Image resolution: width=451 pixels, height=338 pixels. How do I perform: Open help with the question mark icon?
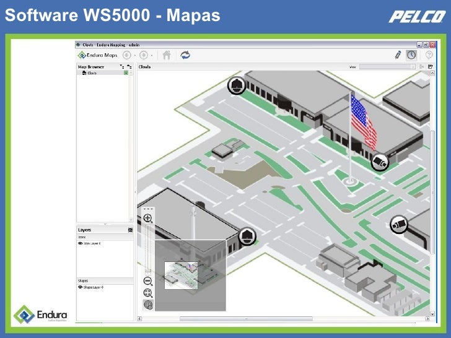coord(429,55)
